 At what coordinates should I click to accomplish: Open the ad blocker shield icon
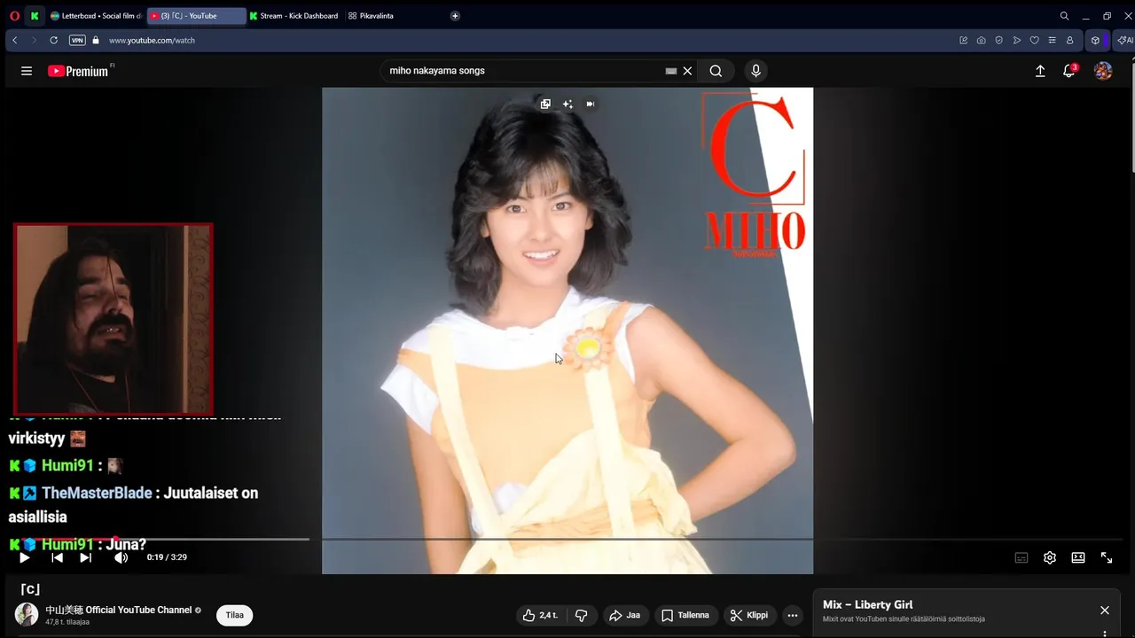[999, 40]
